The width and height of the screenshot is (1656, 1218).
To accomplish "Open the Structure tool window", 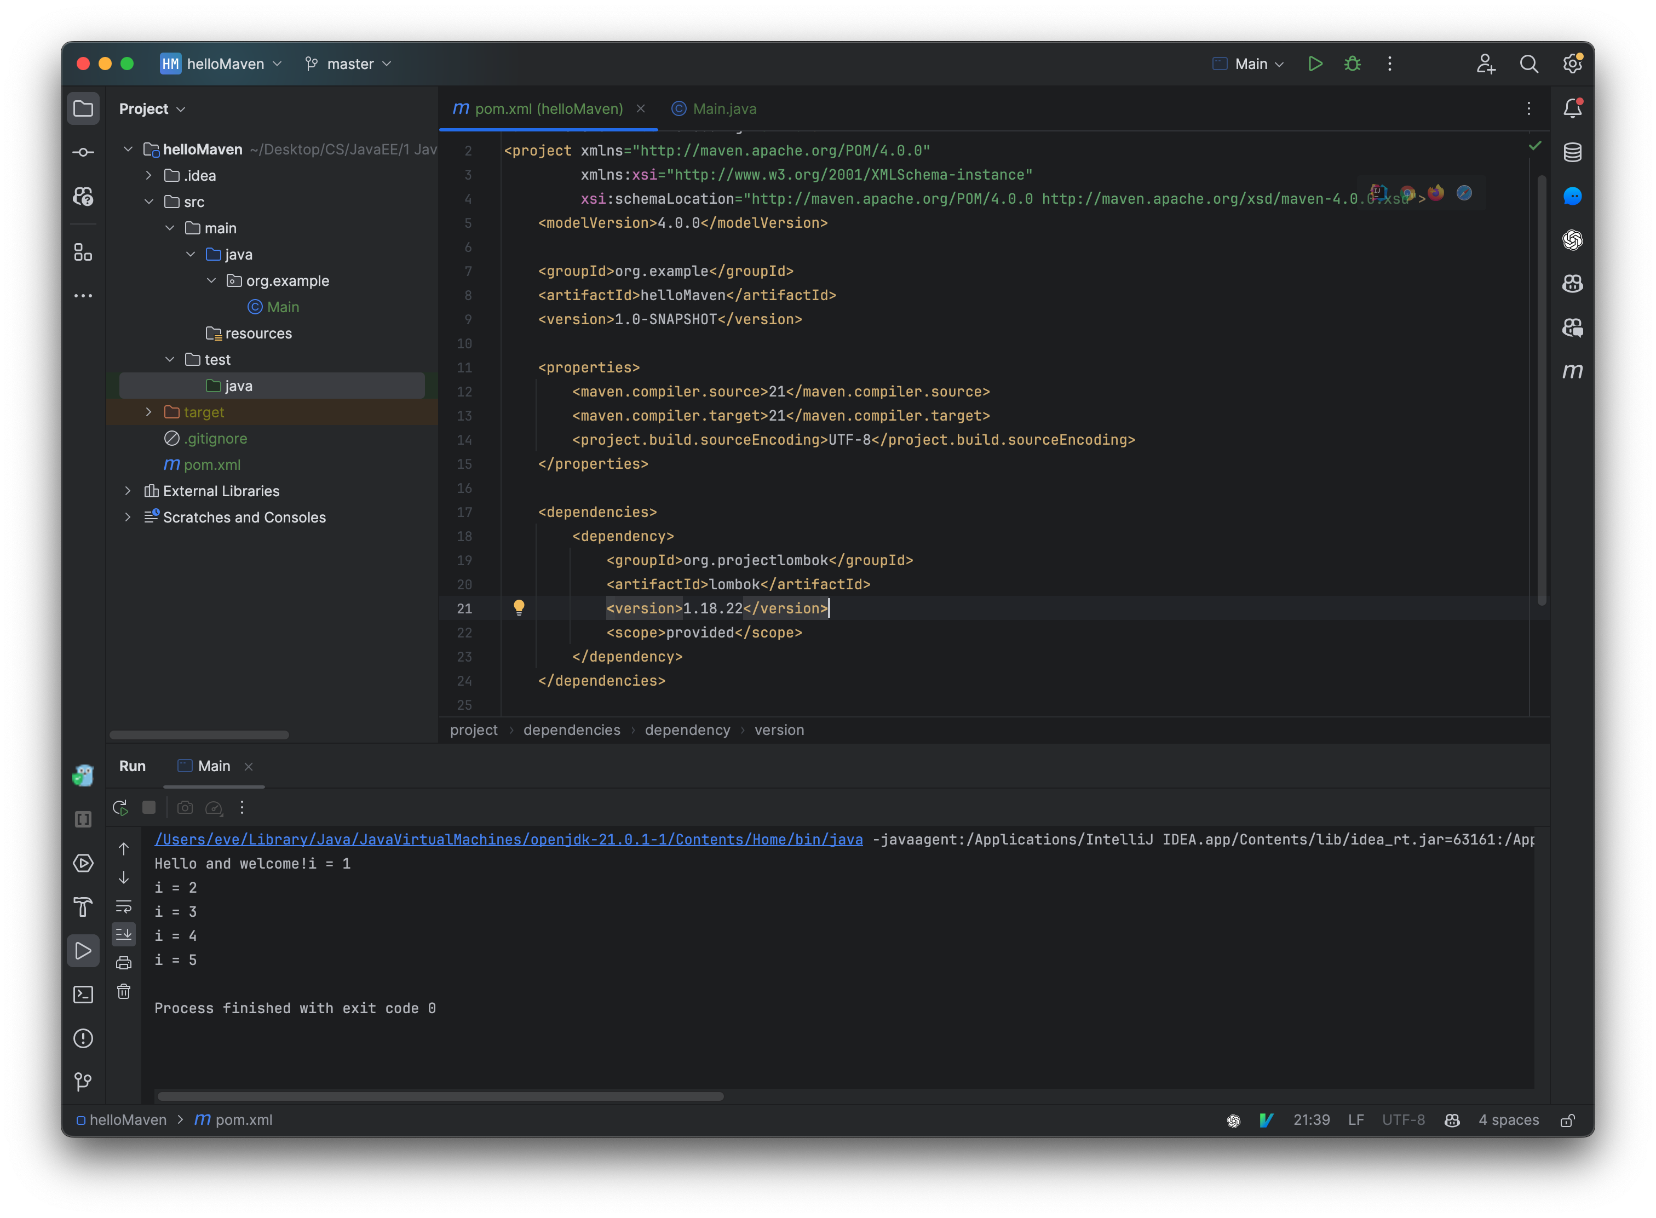I will click(x=83, y=253).
